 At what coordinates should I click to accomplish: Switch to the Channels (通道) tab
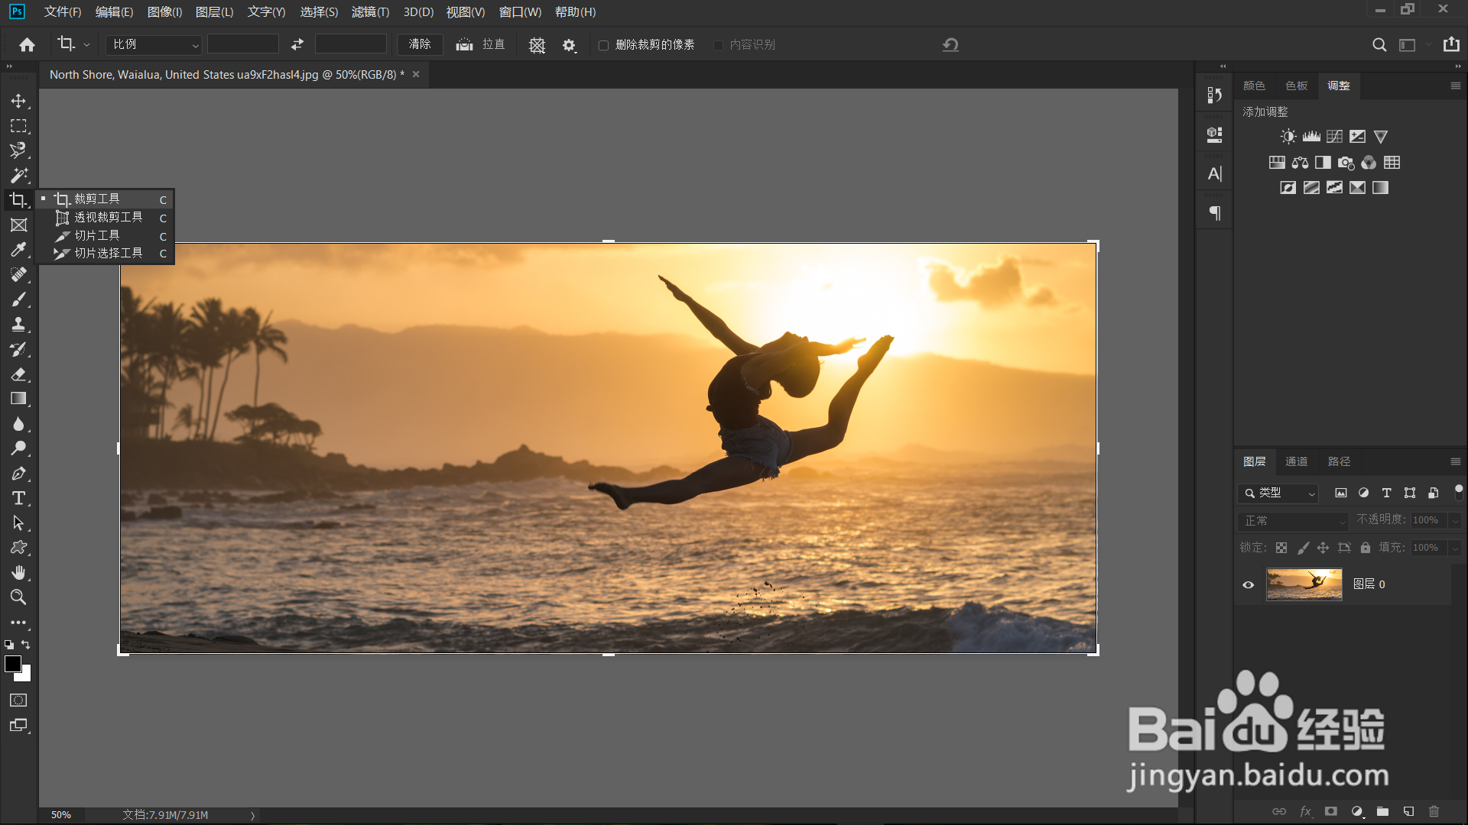pyautogui.click(x=1296, y=461)
